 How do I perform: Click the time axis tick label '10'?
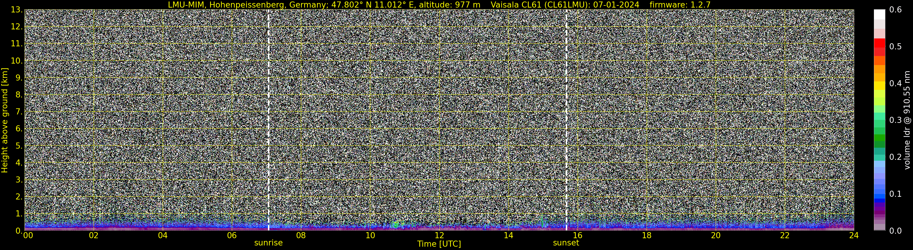370,235
